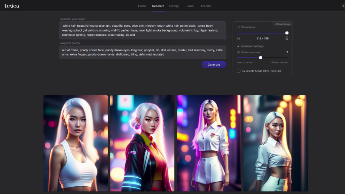Image resolution: width=345 pixels, height=194 pixels.
Task: Click the landscape orientation icon under Dimensions
Action: pyautogui.click(x=238, y=38)
